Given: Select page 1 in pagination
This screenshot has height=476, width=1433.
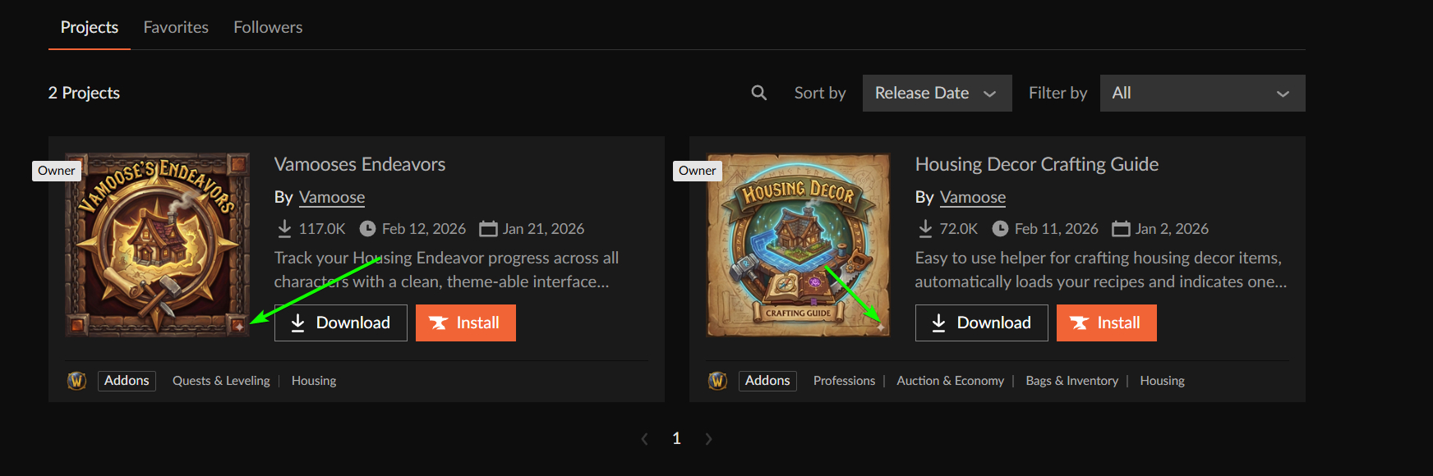Looking at the screenshot, I should click(676, 439).
